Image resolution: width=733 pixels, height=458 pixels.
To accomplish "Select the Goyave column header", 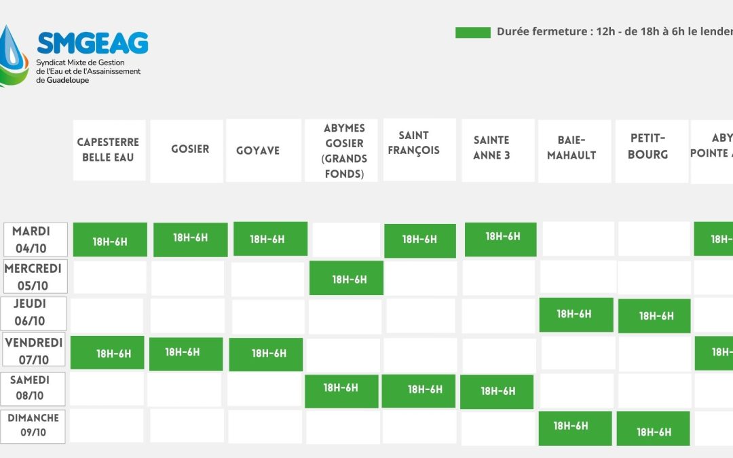I will point(263,151).
